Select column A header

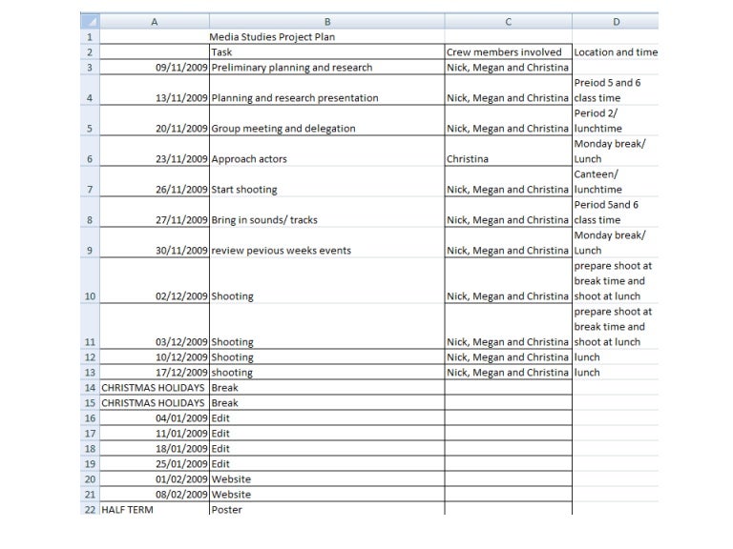(154, 21)
